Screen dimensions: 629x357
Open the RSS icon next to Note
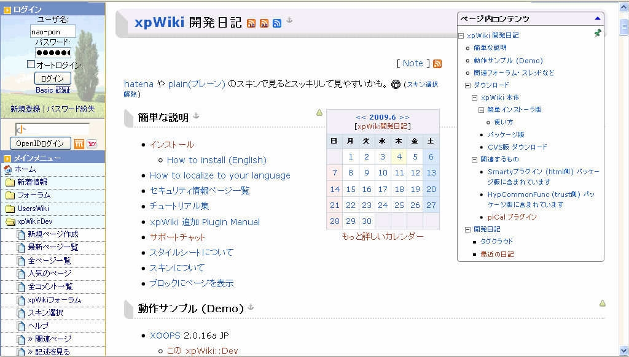437,64
